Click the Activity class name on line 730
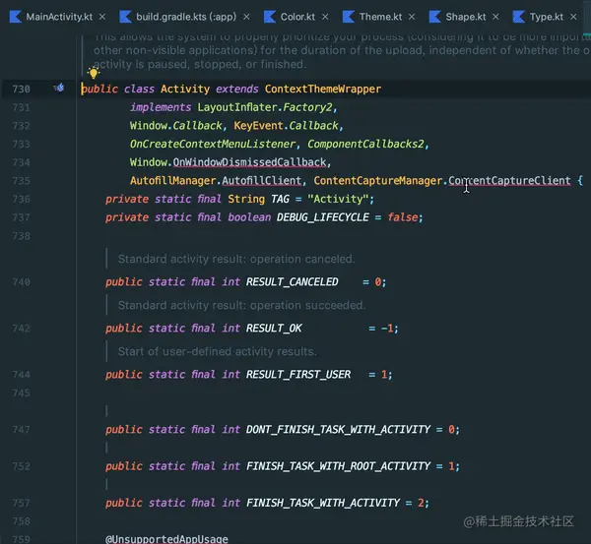 [x=185, y=90]
